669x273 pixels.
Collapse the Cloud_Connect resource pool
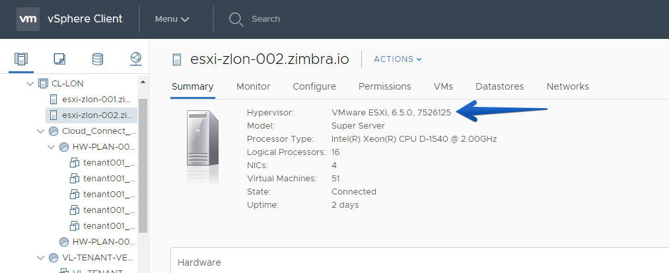pyautogui.click(x=40, y=131)
